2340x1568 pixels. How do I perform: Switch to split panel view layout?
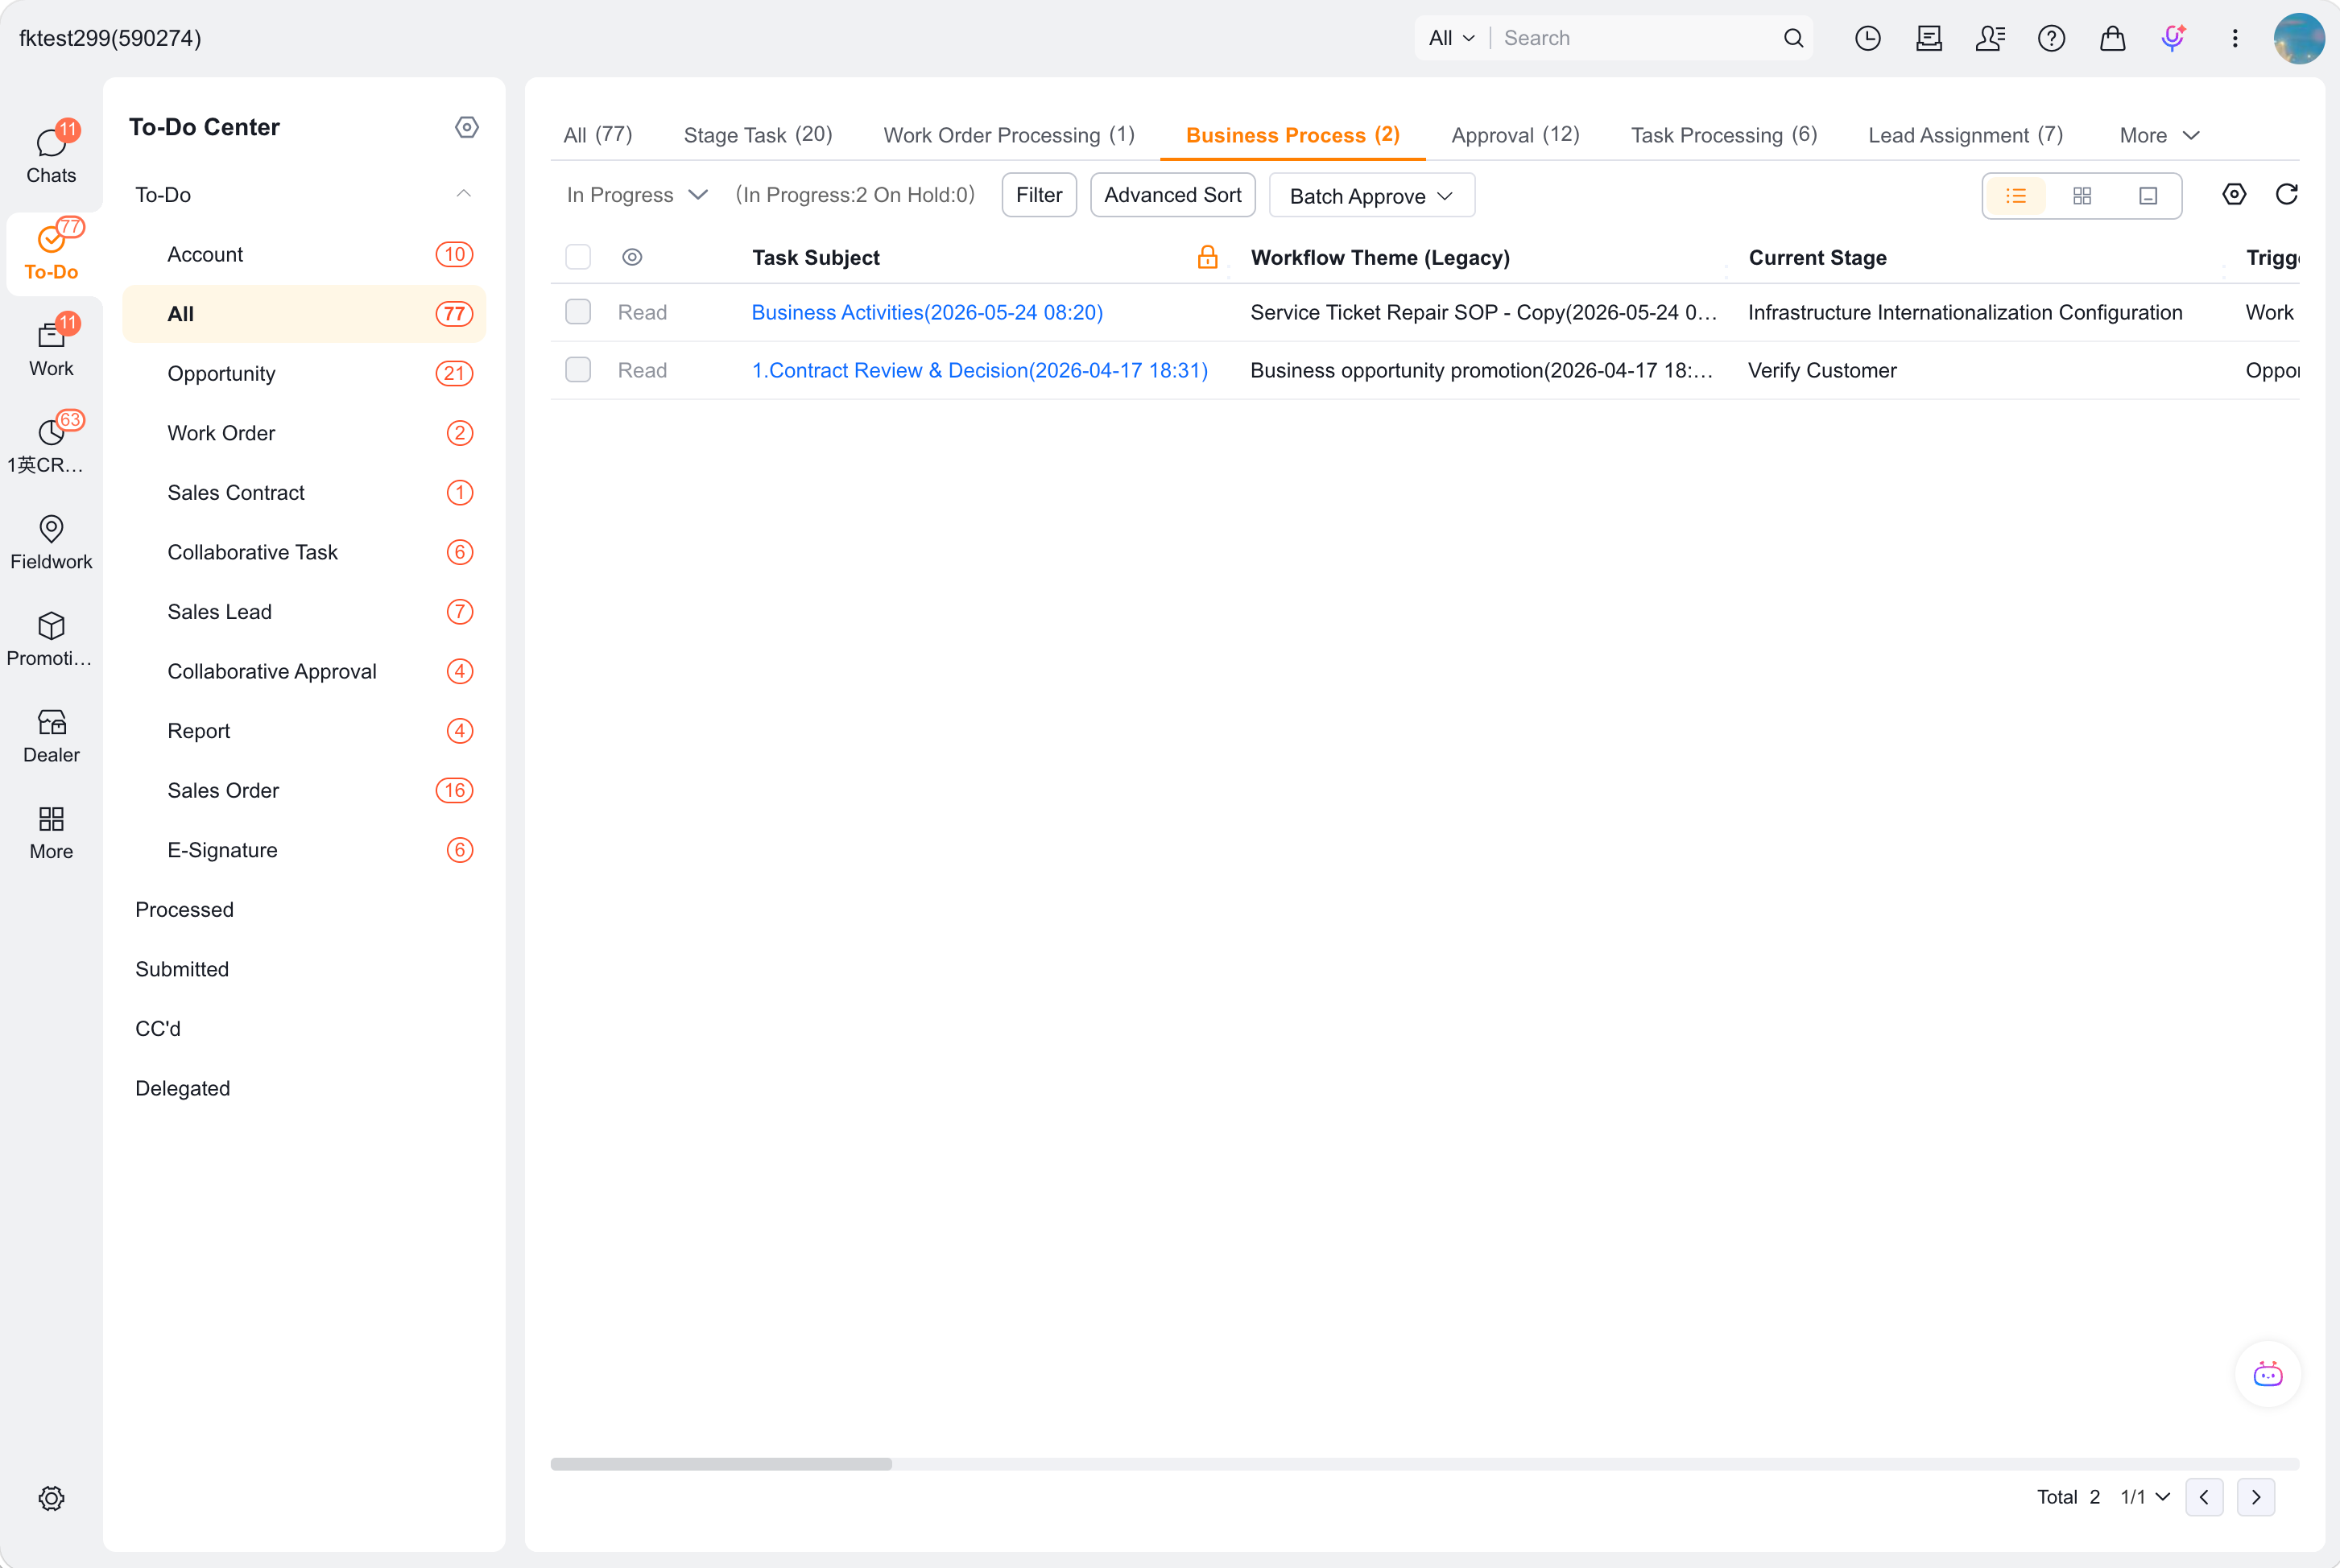(x=2147, y=196)
